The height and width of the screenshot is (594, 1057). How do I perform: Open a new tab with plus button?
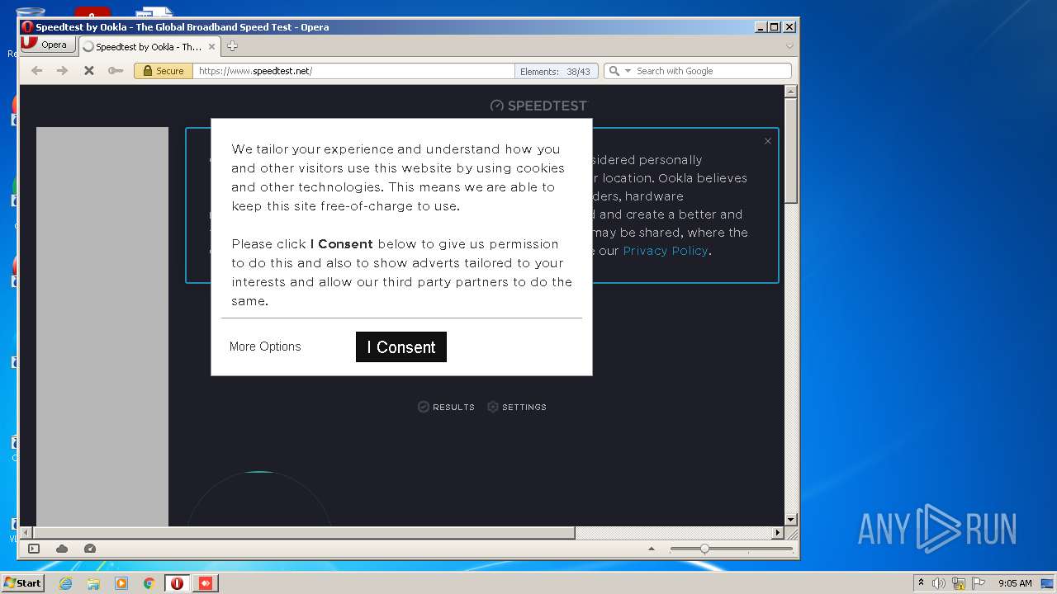click(232, 46)
